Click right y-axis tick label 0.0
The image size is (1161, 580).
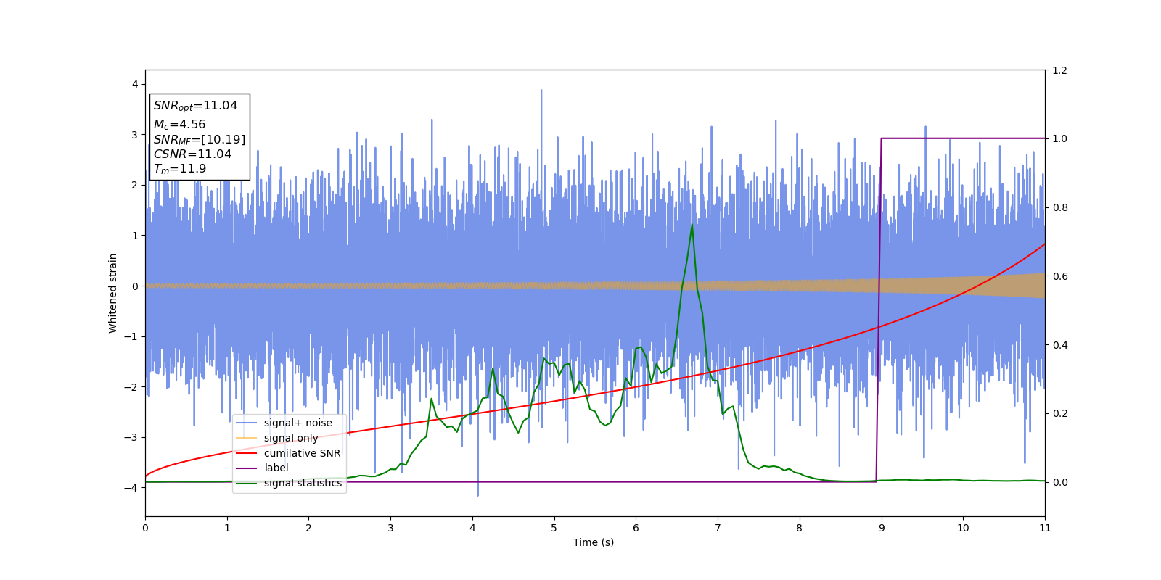tap(1059, 482)
